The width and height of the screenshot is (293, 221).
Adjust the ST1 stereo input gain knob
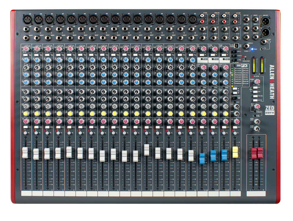(203, 67)
